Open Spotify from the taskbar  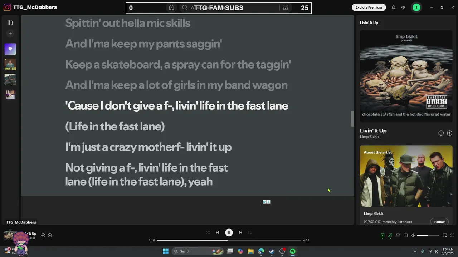(293, 251)
